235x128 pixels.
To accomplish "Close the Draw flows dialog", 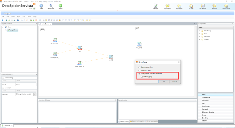I will click(179, 62).
